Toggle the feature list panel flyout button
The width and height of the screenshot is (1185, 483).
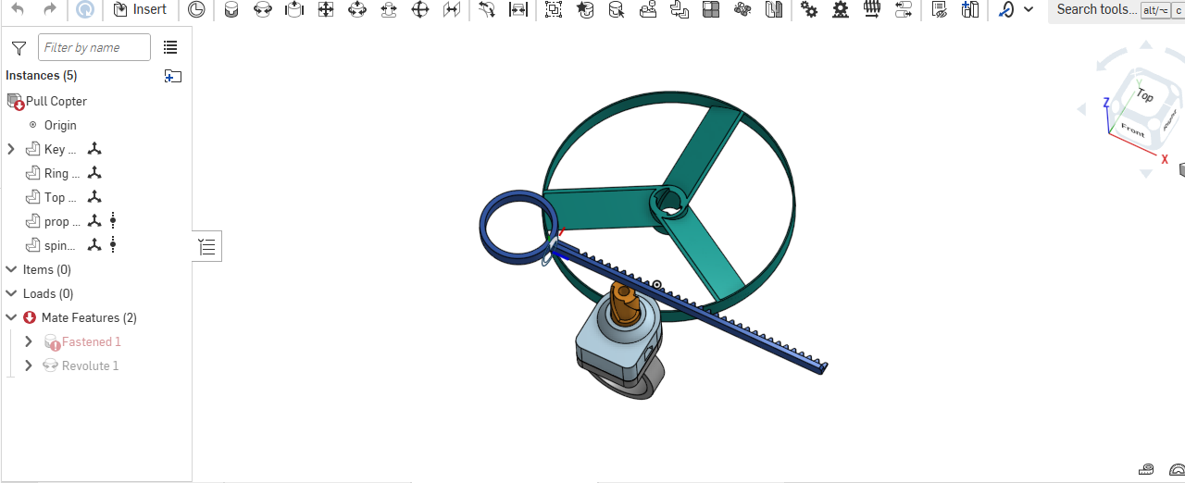pyautogui.click(x=207, y=246)
